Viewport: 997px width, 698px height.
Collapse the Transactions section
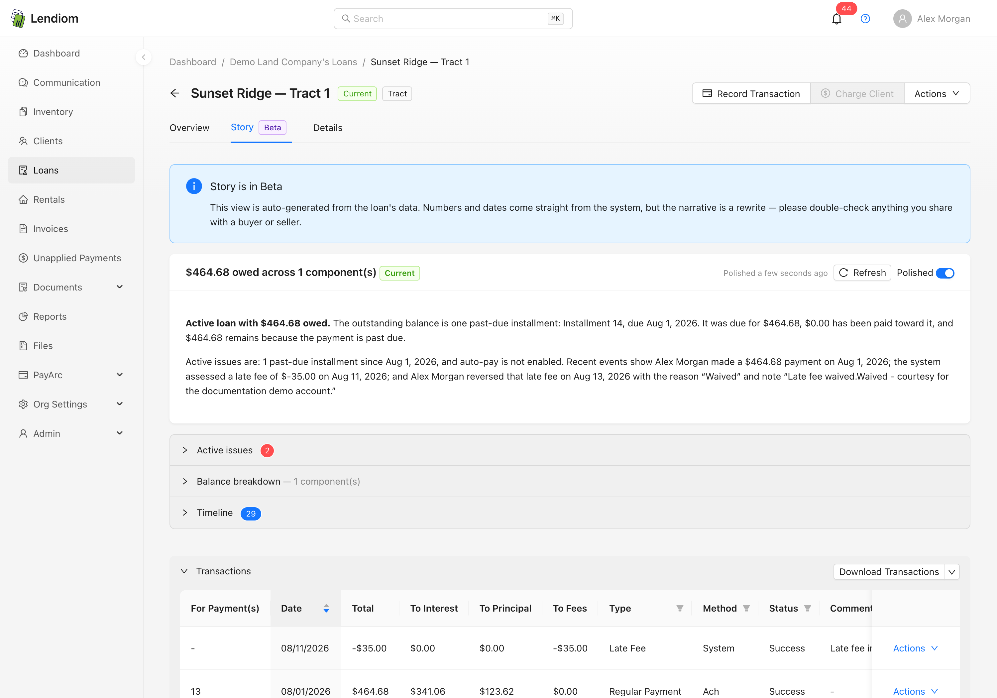pyautogui.click(x=184, y=571)
